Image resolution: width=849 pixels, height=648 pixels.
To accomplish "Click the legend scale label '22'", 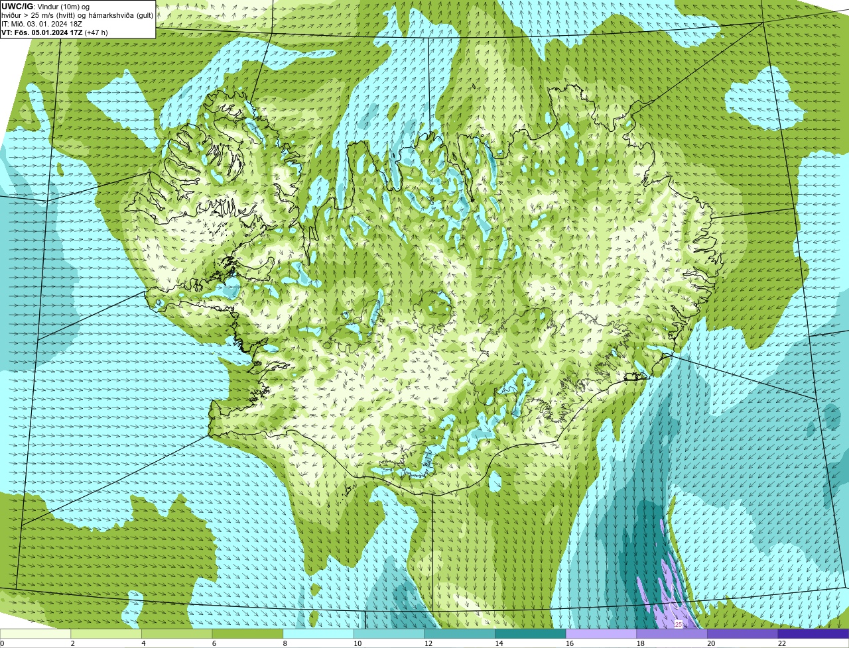I will [x=782, y=643].
